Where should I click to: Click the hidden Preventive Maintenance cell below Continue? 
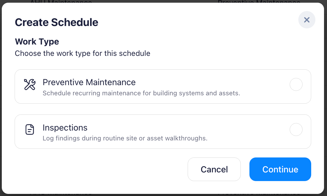click(259, 194)
